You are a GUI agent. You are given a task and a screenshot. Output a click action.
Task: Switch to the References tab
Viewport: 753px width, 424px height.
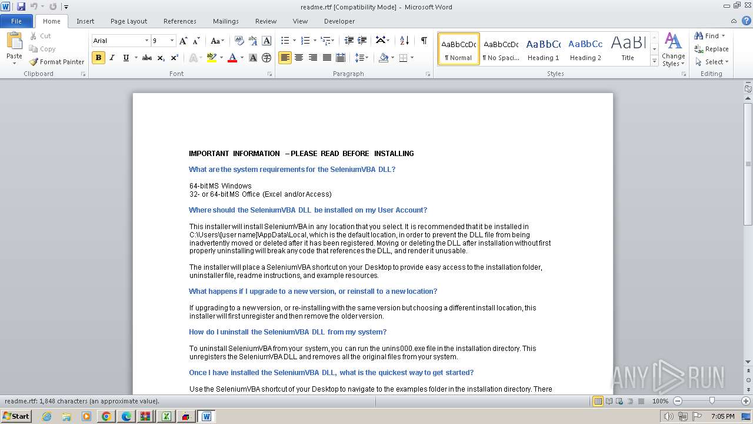180,21
